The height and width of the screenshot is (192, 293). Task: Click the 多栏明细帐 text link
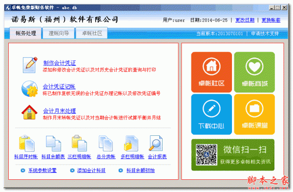click(x=132, y=156)
